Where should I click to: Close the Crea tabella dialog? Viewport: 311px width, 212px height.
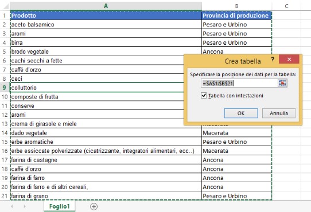pos(289,59)
